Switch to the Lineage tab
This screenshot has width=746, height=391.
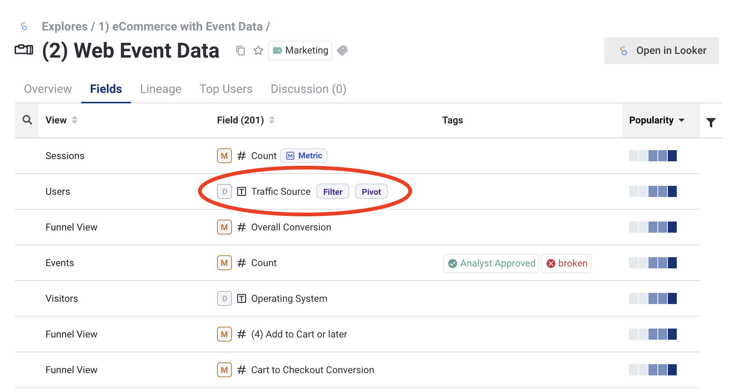coord(161,89)
